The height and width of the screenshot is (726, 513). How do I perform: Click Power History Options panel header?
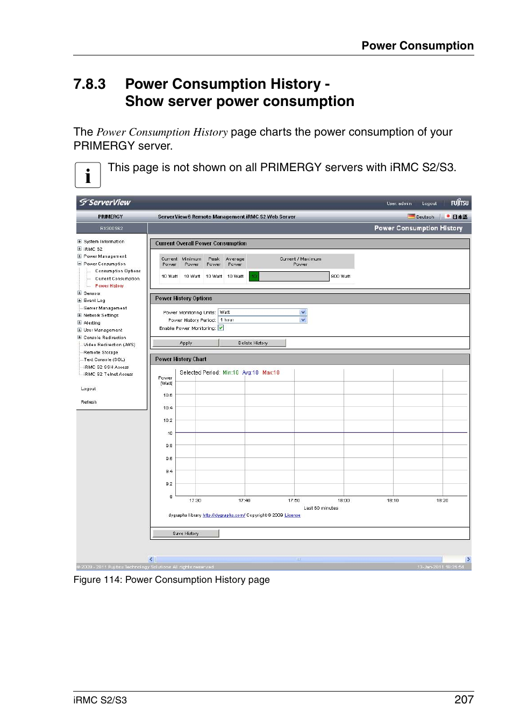310,298
